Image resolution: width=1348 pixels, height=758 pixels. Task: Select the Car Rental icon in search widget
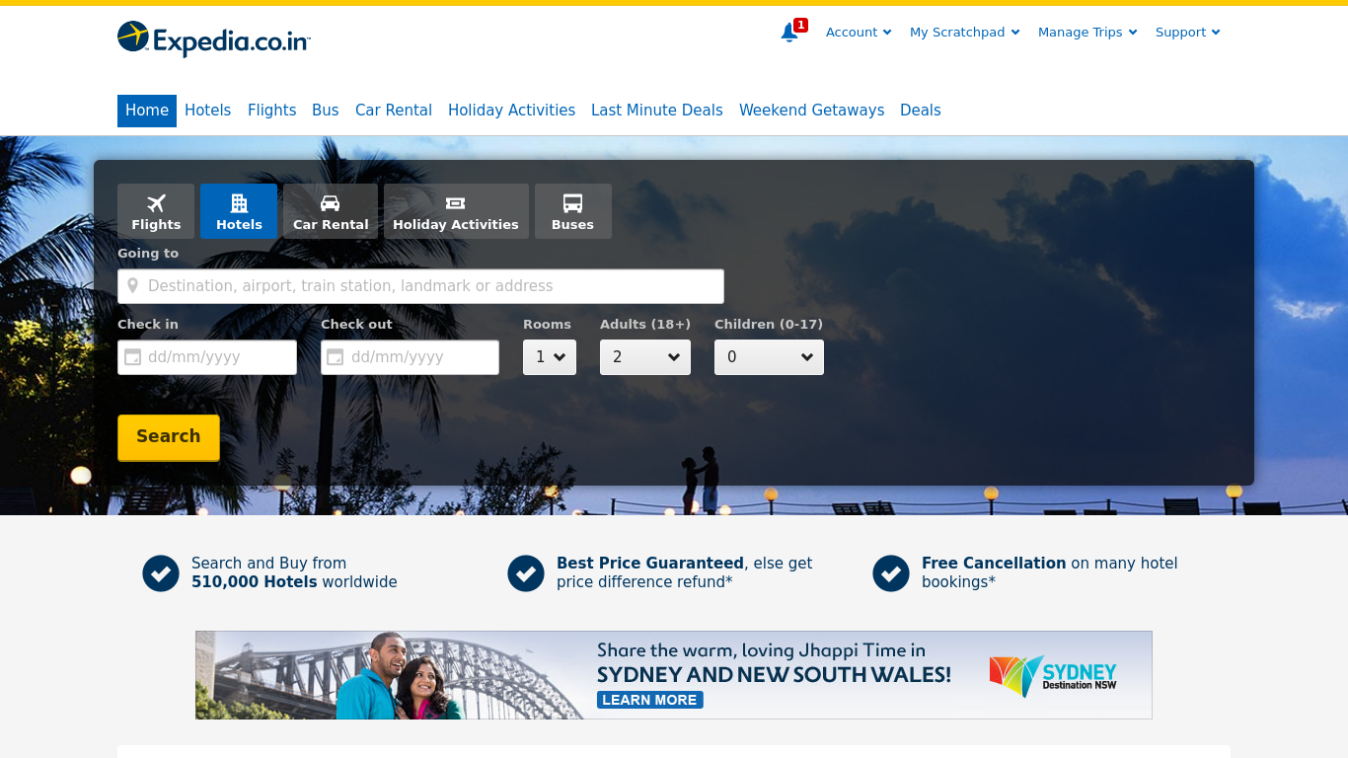click(x=331, y=202)
